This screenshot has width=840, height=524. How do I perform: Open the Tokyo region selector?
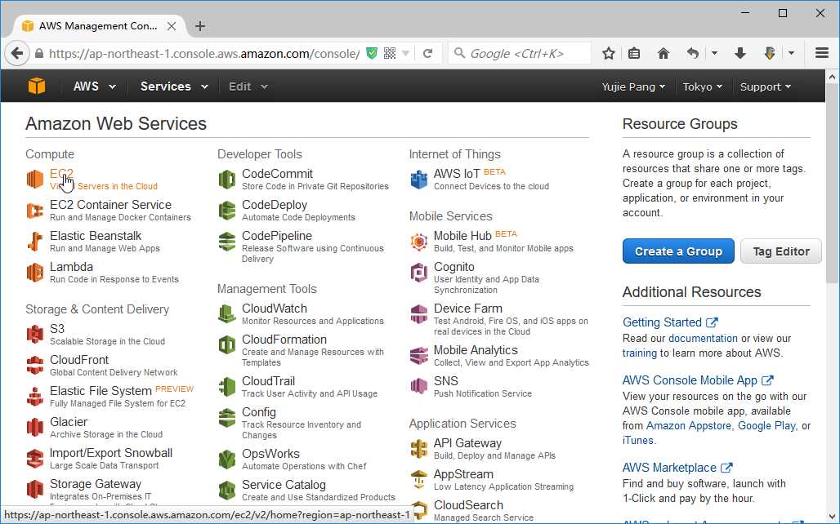coord(703,87)
